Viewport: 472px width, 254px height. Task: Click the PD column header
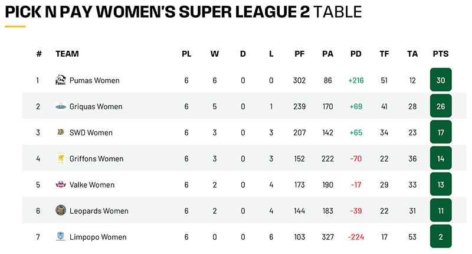click(x=356, y=54)
